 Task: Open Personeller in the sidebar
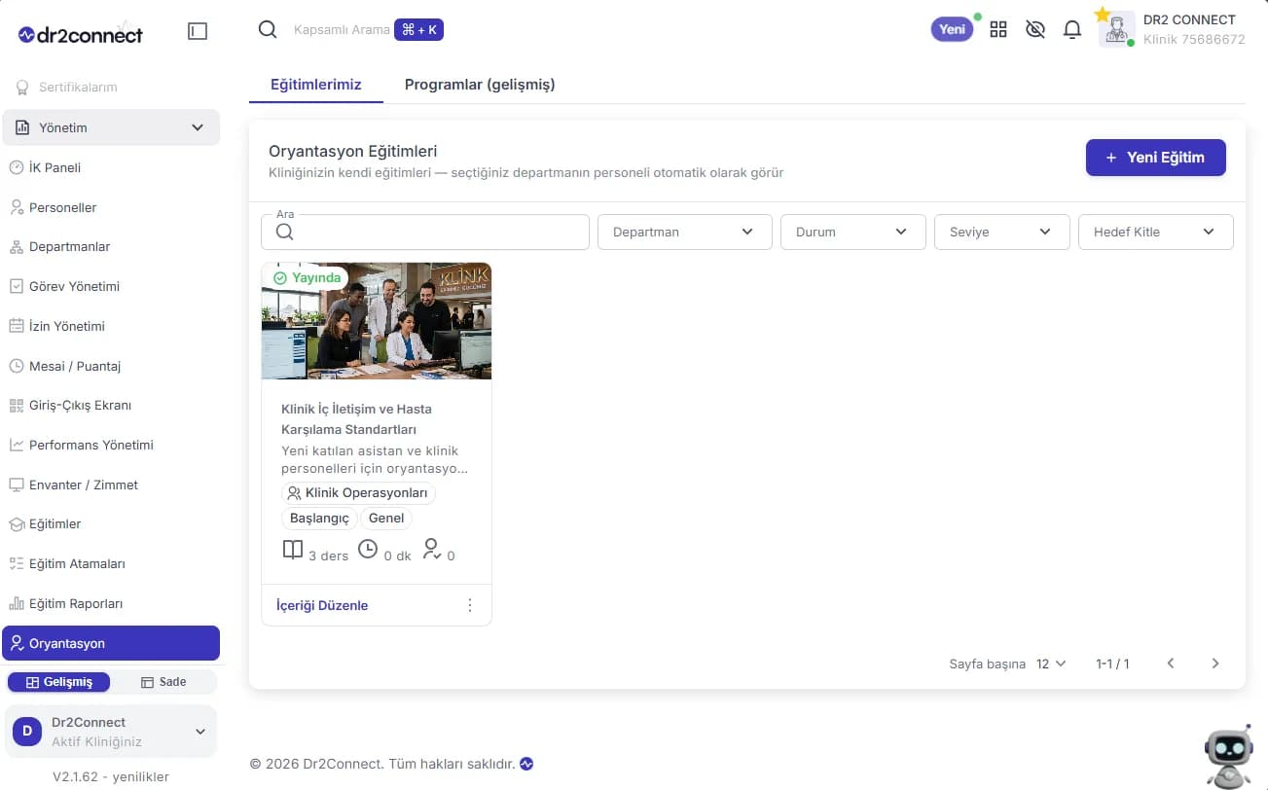coord(111,207)
